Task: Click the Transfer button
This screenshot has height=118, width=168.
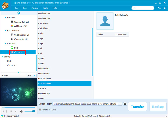Action: (138, 107)
